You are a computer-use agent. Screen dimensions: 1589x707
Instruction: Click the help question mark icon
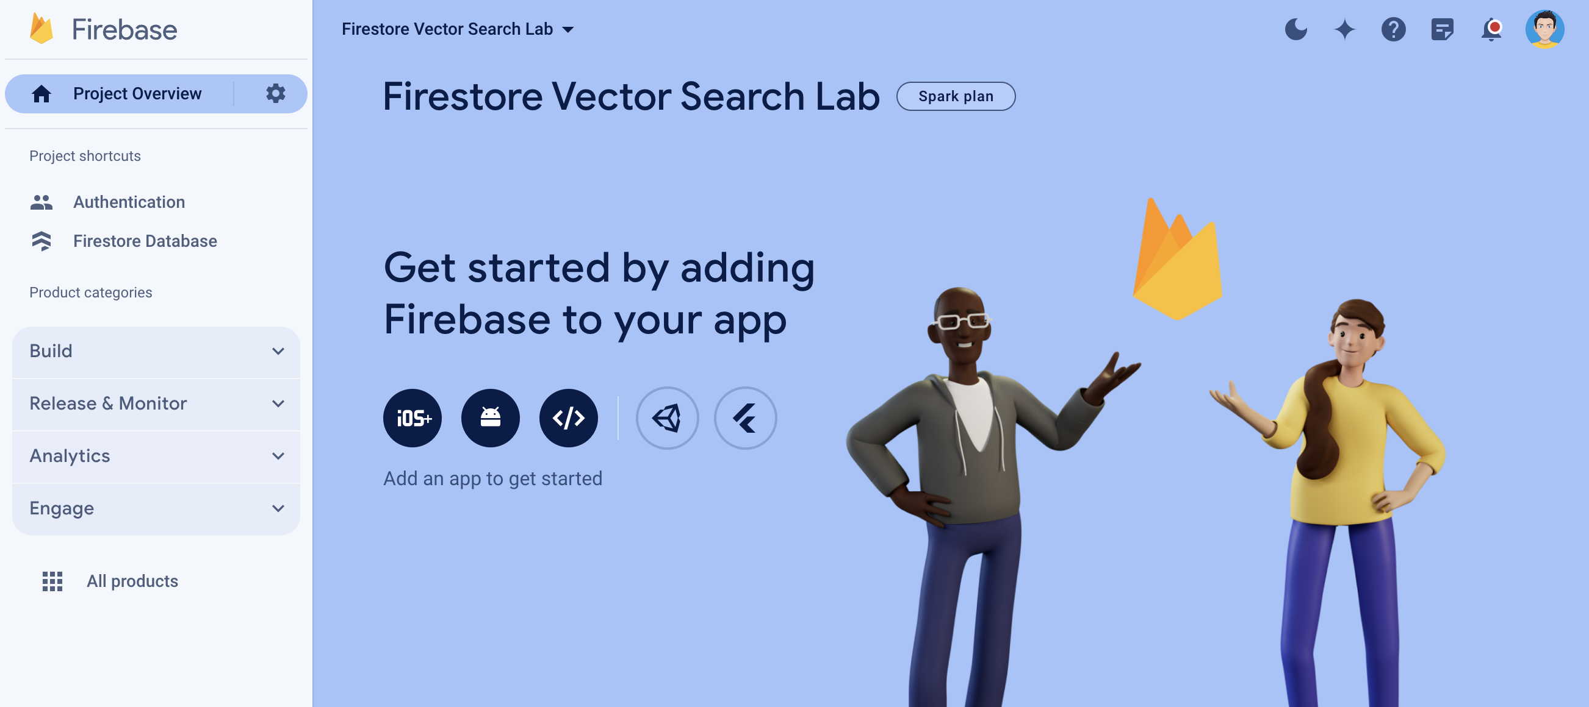pyautogui.click(x=1393, y=29)
